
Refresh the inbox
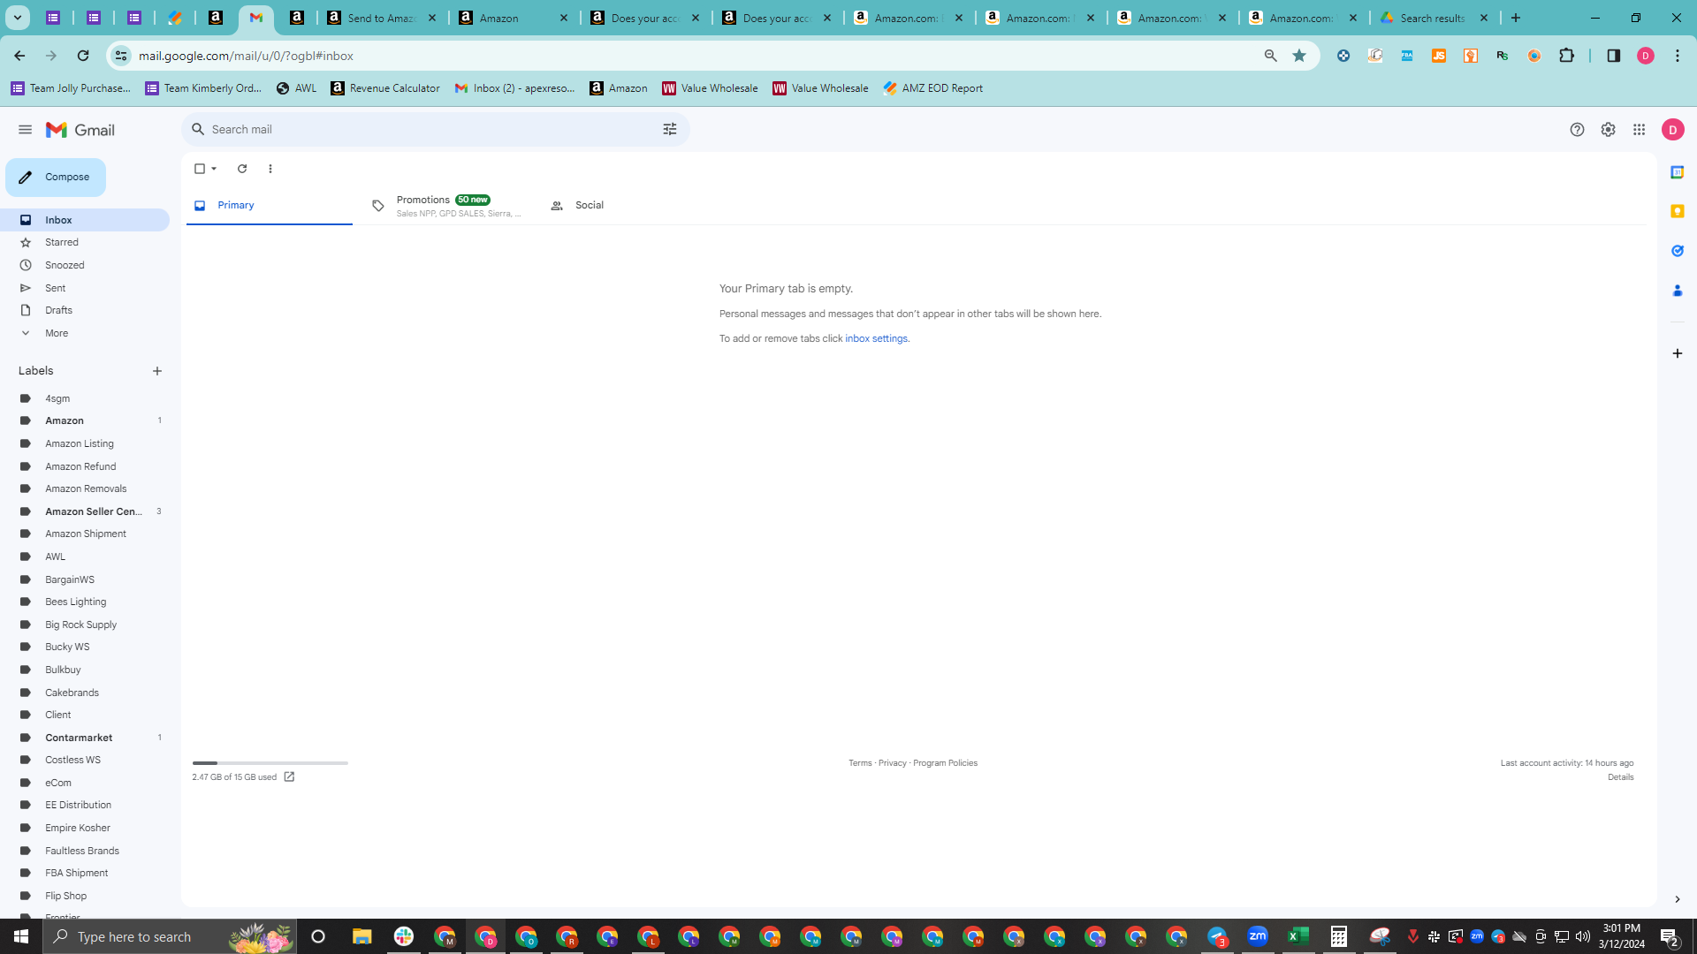242,169
